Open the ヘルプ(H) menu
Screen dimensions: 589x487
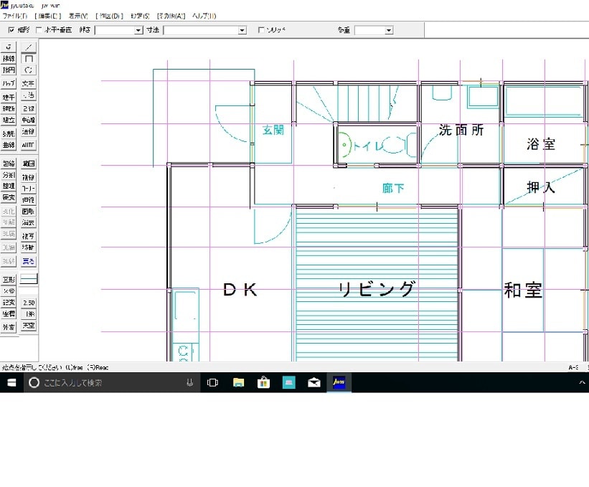tap(204, 16)
